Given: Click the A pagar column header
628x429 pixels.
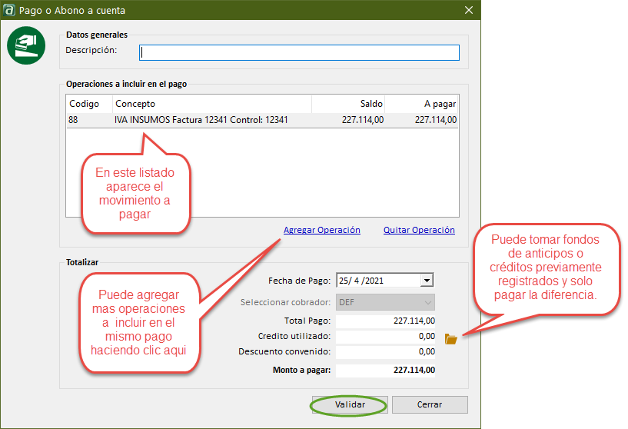Looking at the screenshot, I should coord(422,104).
